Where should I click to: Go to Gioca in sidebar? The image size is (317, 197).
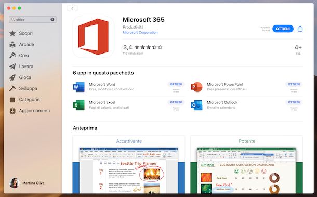coord(25,77)
